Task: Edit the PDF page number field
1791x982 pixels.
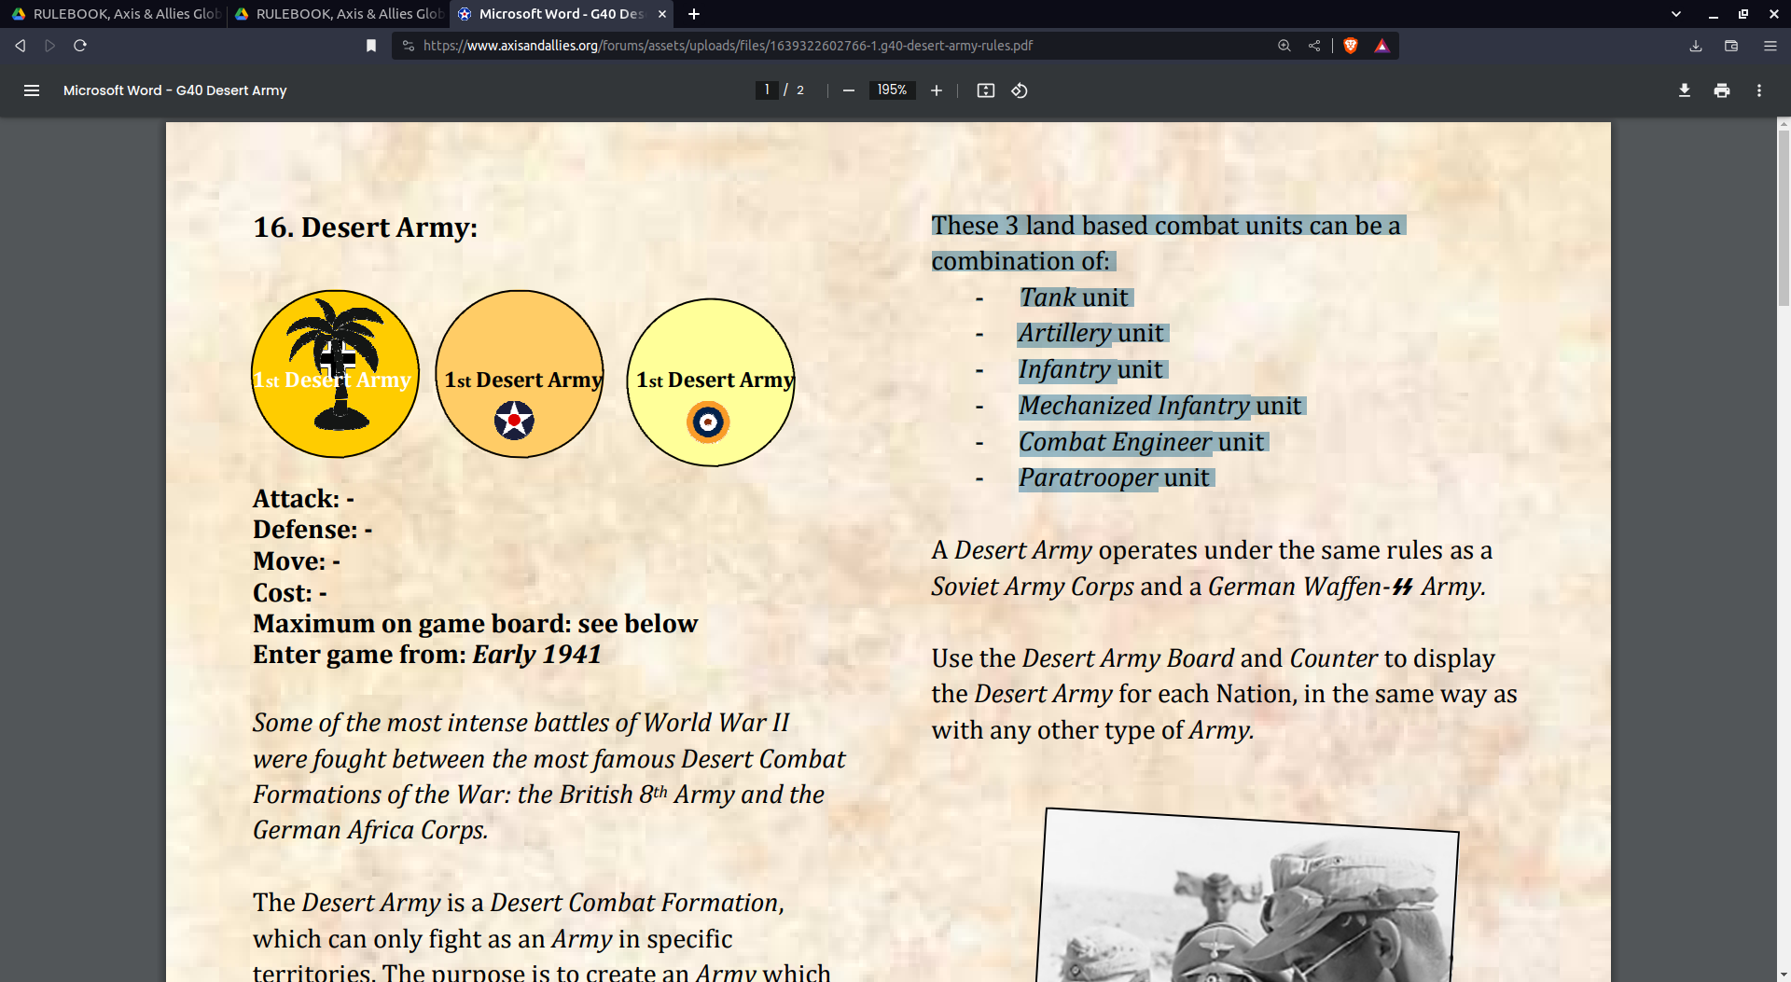Action: pos(767,90)
